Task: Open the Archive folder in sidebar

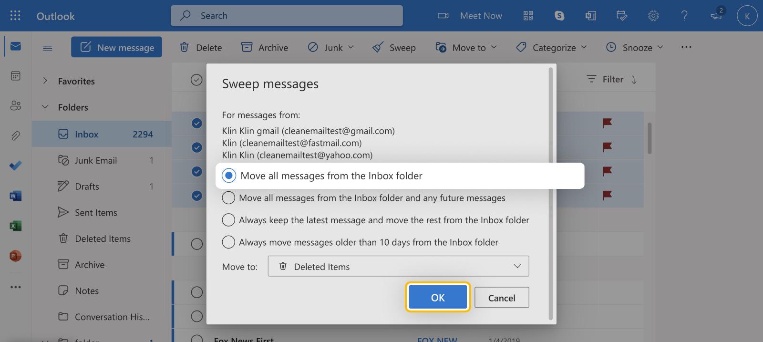Action: [x=102, y=264]
